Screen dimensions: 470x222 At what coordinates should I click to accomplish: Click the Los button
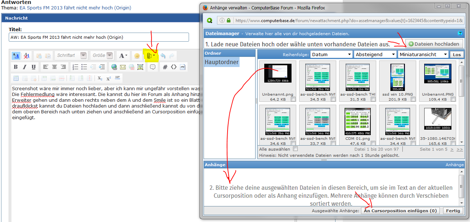pos(457,54)
